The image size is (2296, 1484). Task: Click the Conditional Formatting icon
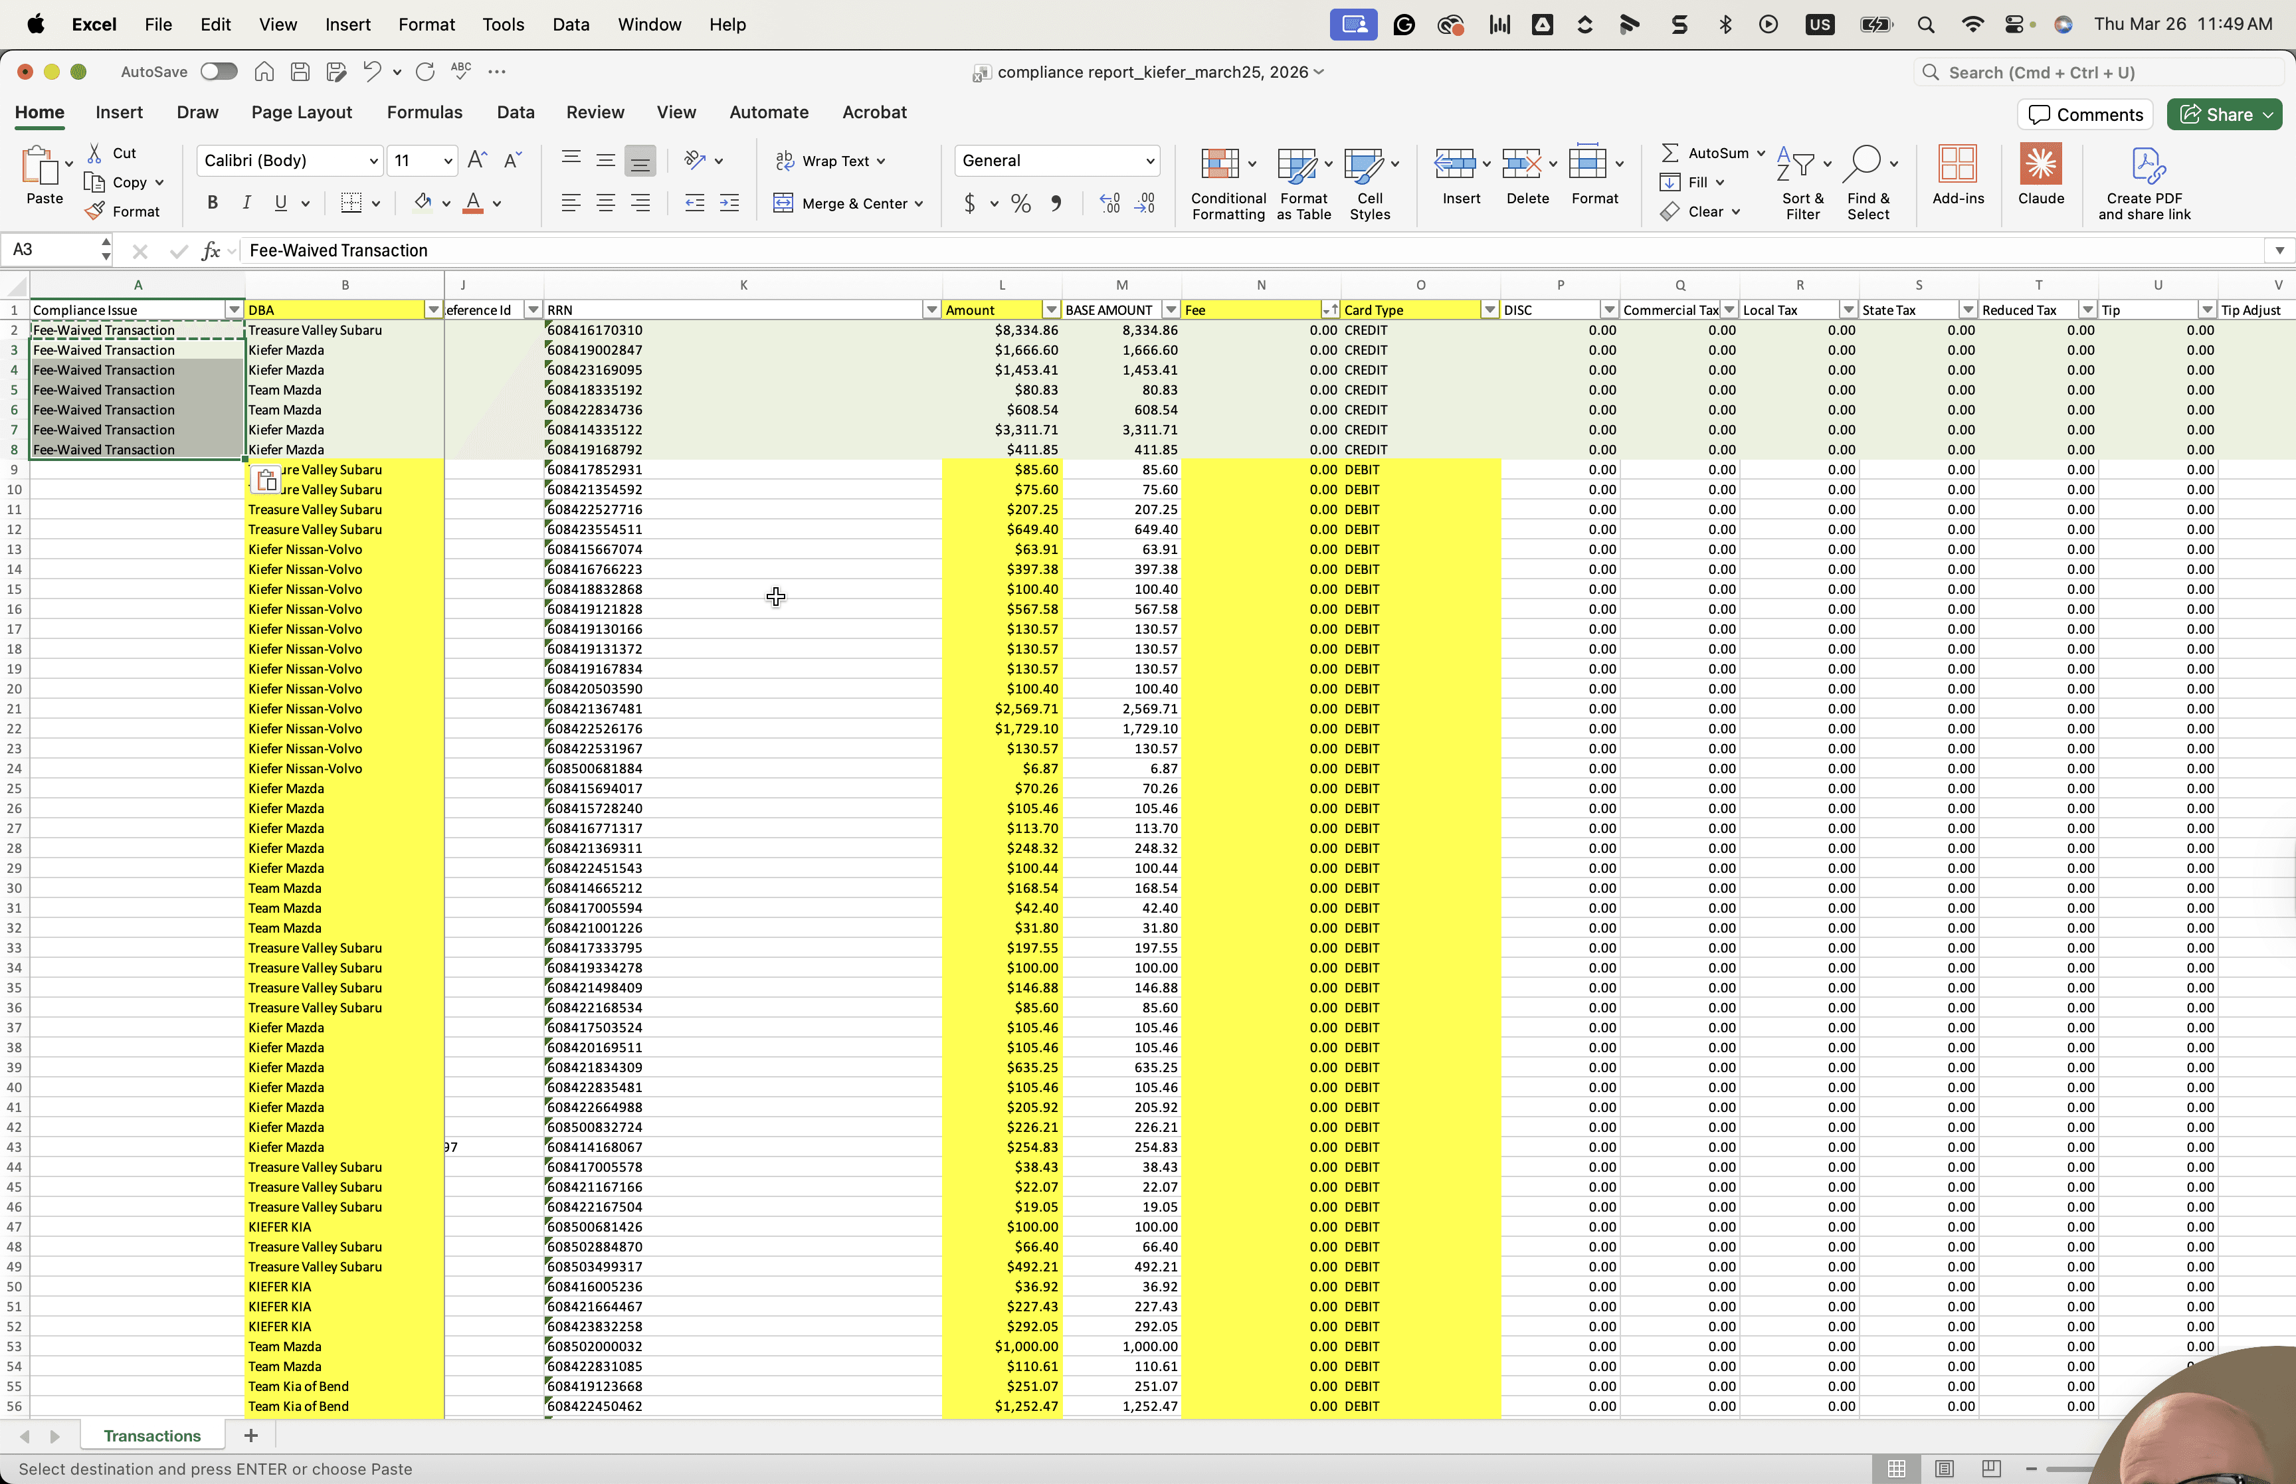1219,164
